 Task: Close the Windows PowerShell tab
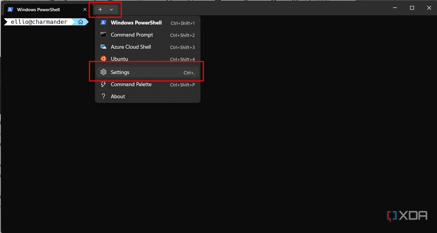(x=85, y=9)
